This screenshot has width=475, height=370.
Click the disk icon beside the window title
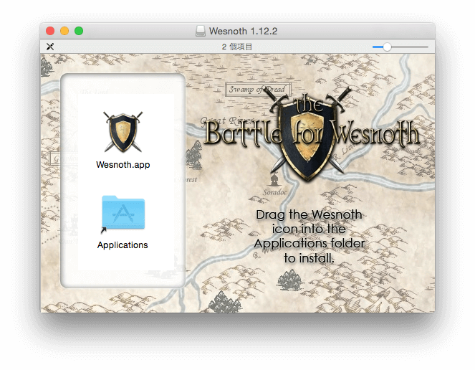(x=200, y=31)
